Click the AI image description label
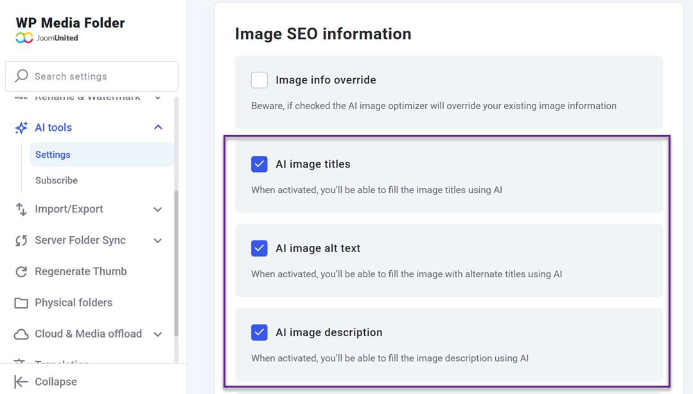 tap(329, 332)
